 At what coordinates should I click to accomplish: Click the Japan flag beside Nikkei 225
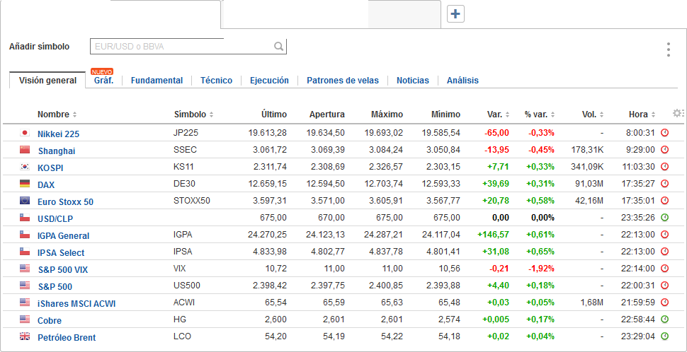tap(25, 132)
